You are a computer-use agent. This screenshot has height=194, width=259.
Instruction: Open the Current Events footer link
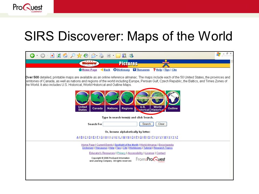coord(105,145)
